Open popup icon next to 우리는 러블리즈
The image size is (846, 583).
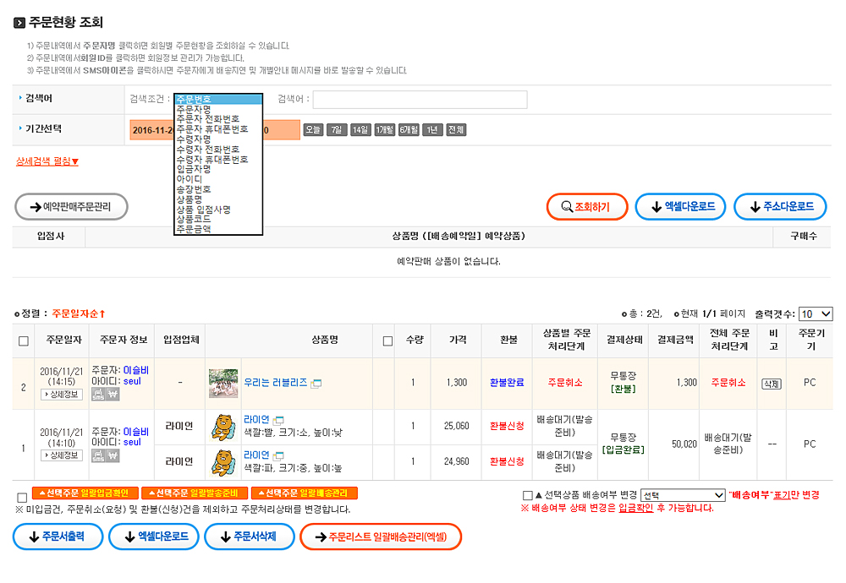pyautogui.click(x=316, y=384)
